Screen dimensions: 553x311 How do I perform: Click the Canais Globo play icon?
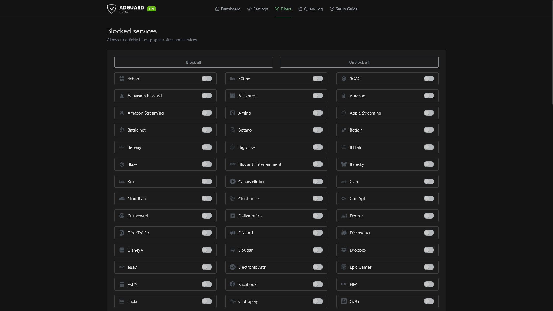[x=233, y=181]
